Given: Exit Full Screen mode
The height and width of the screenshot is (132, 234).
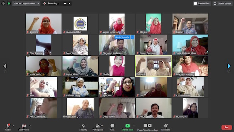Looking at the screenshot, I should click(x=222, y=3).
